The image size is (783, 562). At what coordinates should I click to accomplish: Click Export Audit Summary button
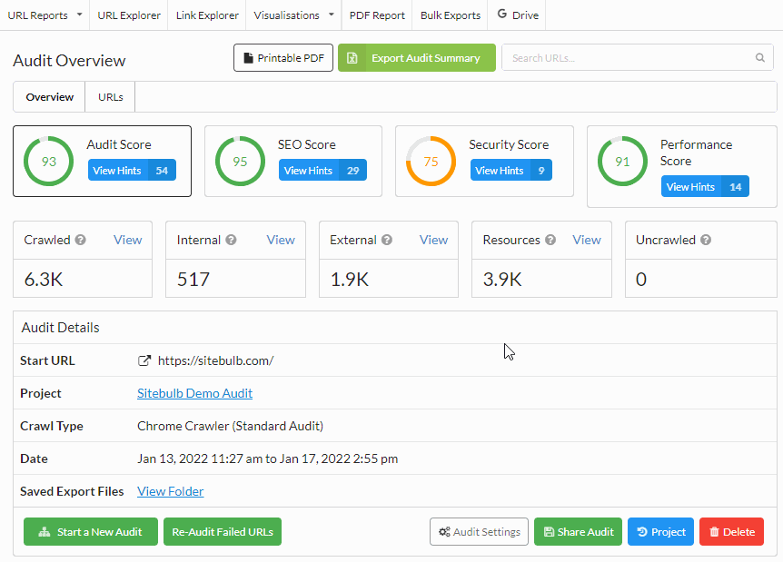click(417, 58)
